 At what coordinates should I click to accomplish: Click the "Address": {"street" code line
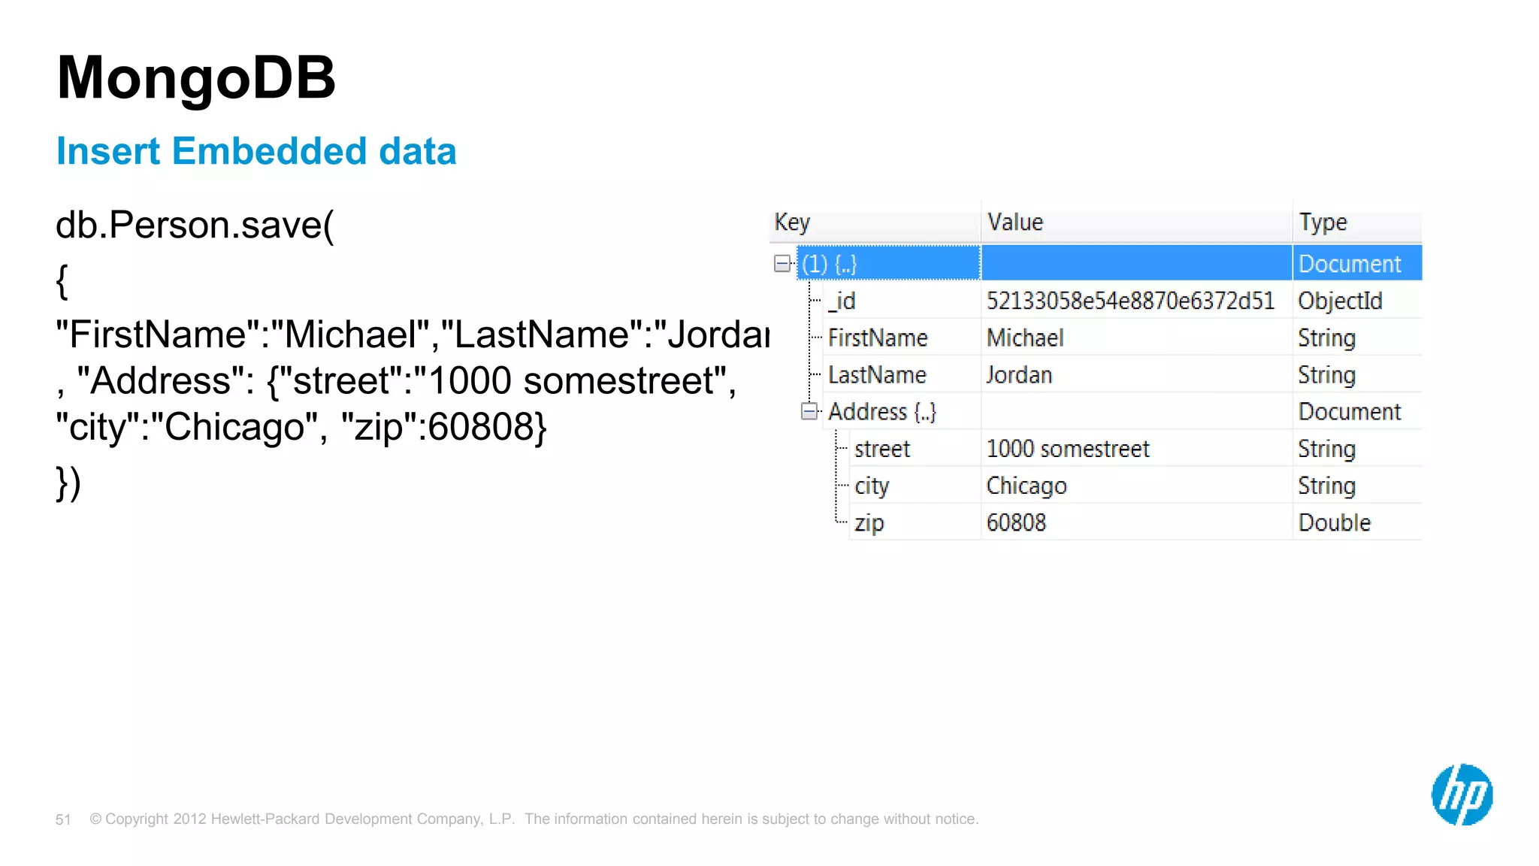click(x=396, y=380)
